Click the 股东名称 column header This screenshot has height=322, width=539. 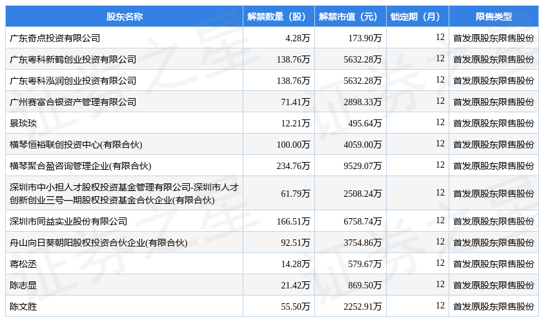click(x=124, y=17)
